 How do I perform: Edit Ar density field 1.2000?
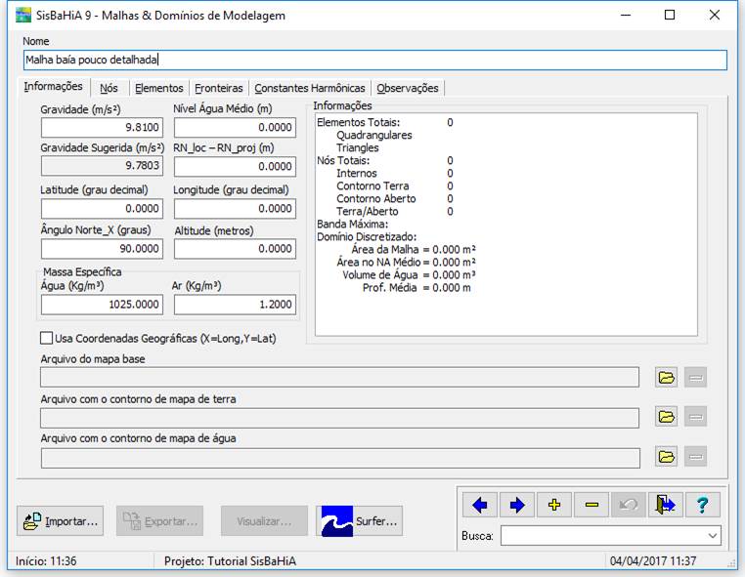pyautogui.click(x=236, y=305)
